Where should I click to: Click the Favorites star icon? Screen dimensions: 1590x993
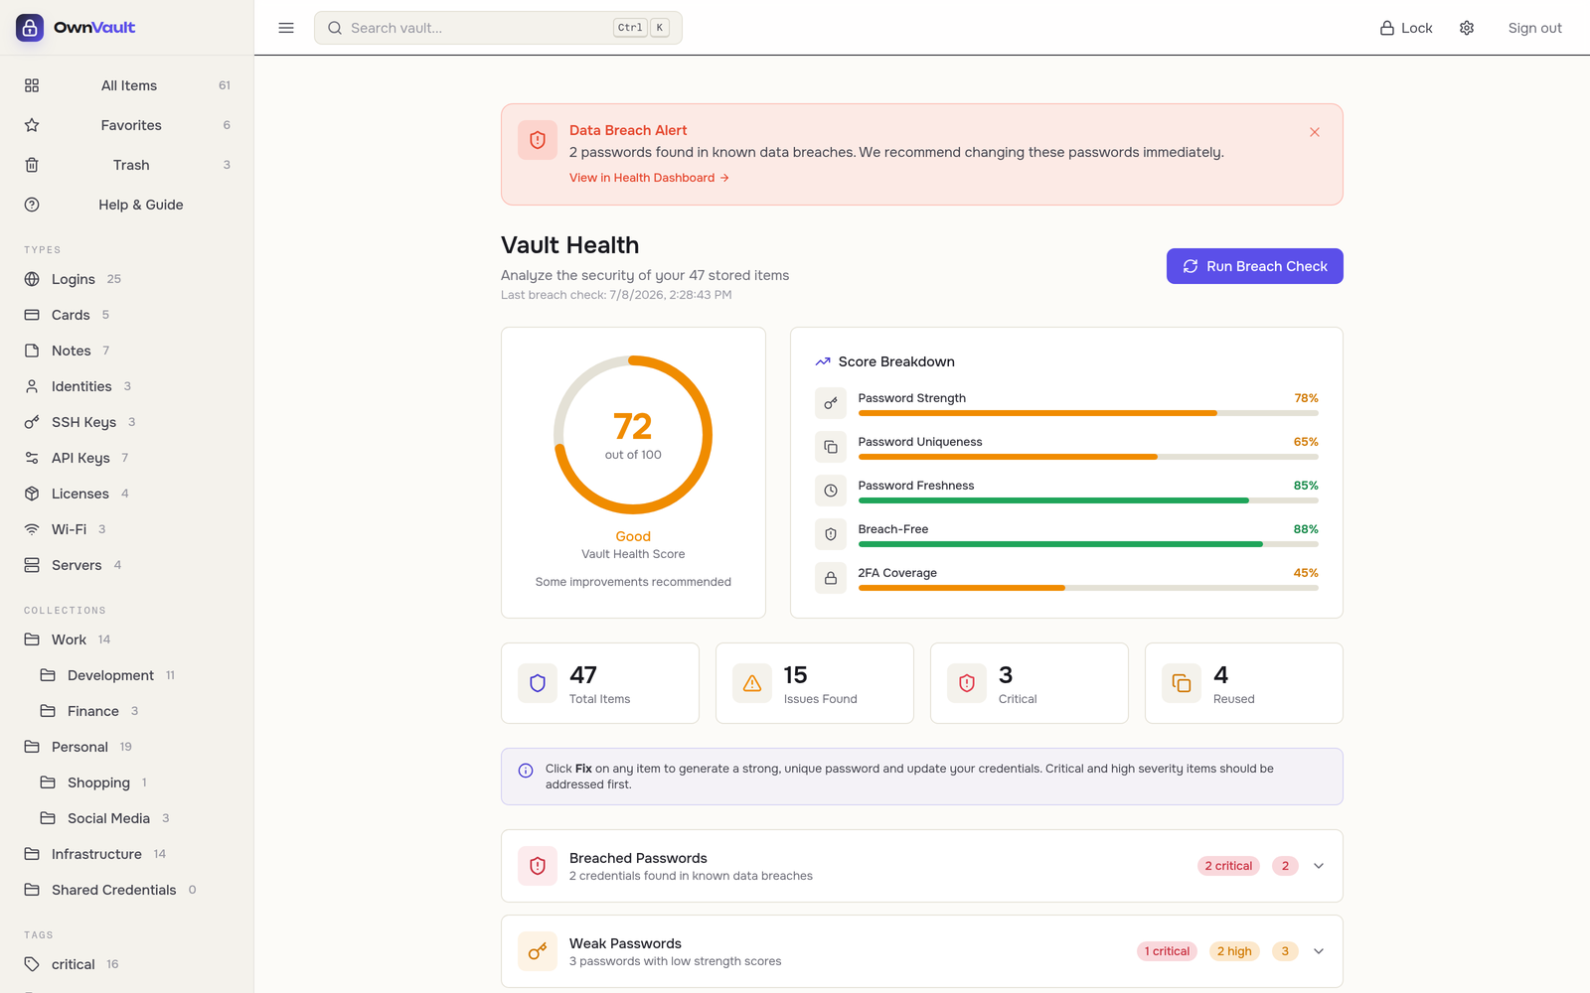coord(32,125)
